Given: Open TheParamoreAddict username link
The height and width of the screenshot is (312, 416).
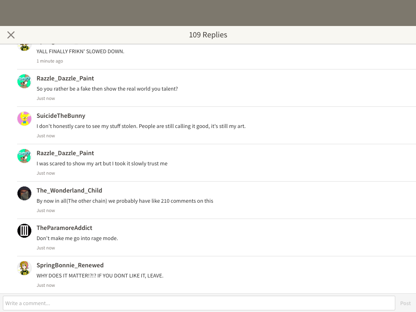Looking at the screenshot, I should tap(65, 228).
